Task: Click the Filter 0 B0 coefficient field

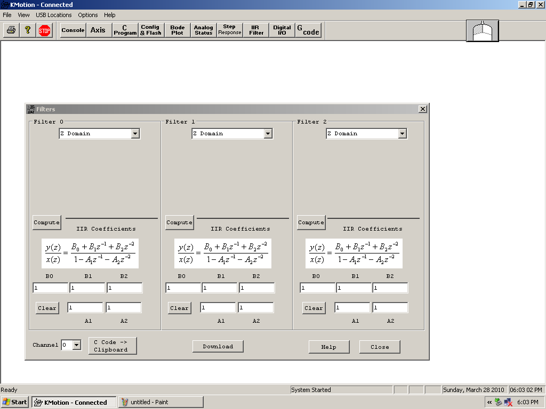Action: [51, 288]
